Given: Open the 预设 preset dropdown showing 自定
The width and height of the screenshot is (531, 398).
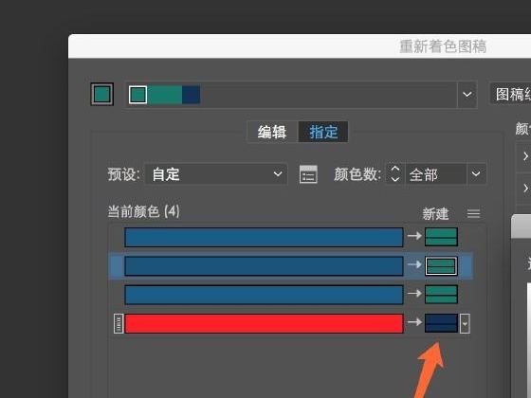Looking at the screenshot, I should click(216, 174).
